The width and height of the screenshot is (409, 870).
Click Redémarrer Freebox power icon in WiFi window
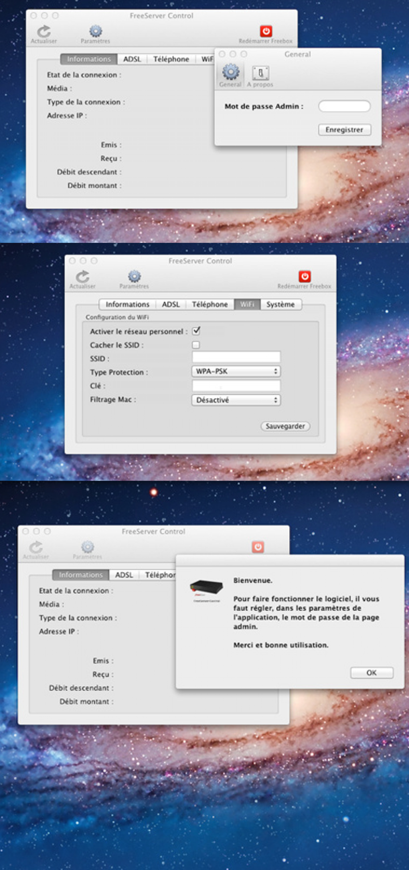(x=305, y=276)
